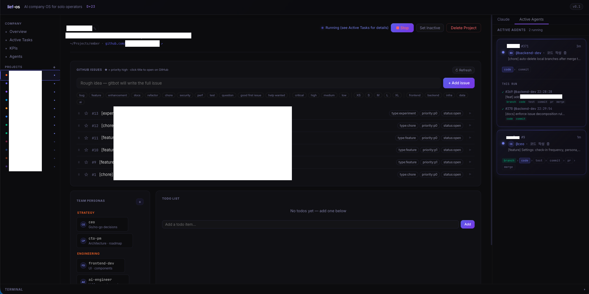The height and width of the screenshot is (294, 589).
Task: Toggle the 'bug' label filter chip
Action: (82, 95)
